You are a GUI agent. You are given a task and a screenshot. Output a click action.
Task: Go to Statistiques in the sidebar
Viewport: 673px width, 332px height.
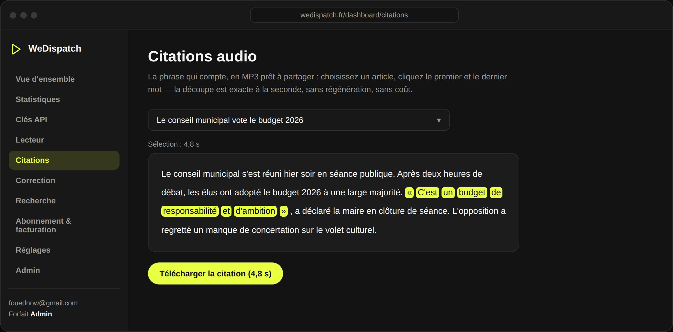(x=64, y=99)
